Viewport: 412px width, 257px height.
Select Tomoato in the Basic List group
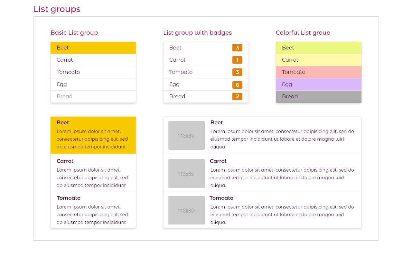click(x=93, y=72)
